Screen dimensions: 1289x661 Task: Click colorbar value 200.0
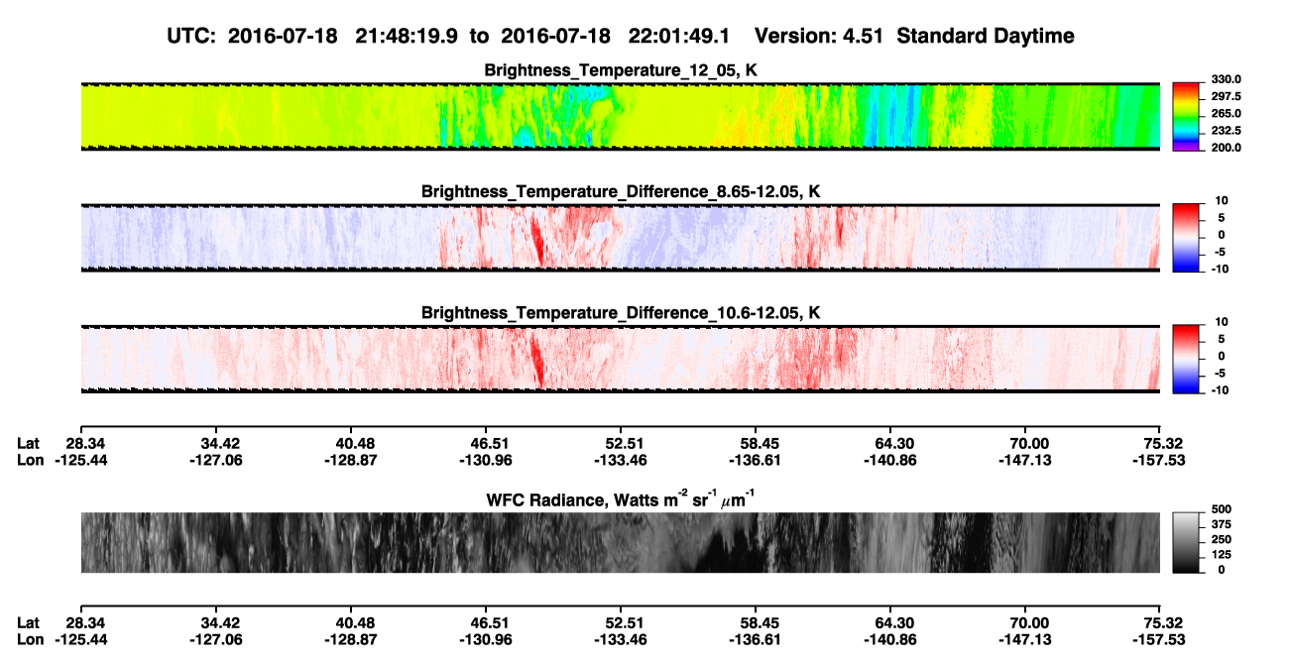pos(1224,148)
